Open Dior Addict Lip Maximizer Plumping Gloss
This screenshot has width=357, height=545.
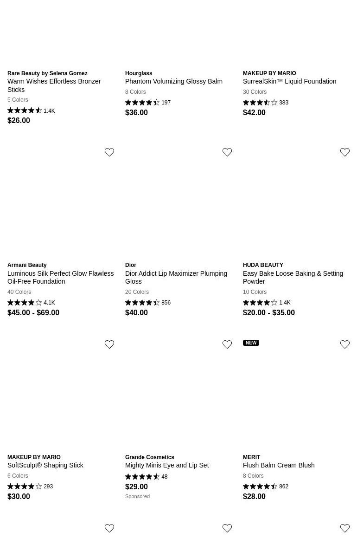pyautogui.click(x=176, y=277)
